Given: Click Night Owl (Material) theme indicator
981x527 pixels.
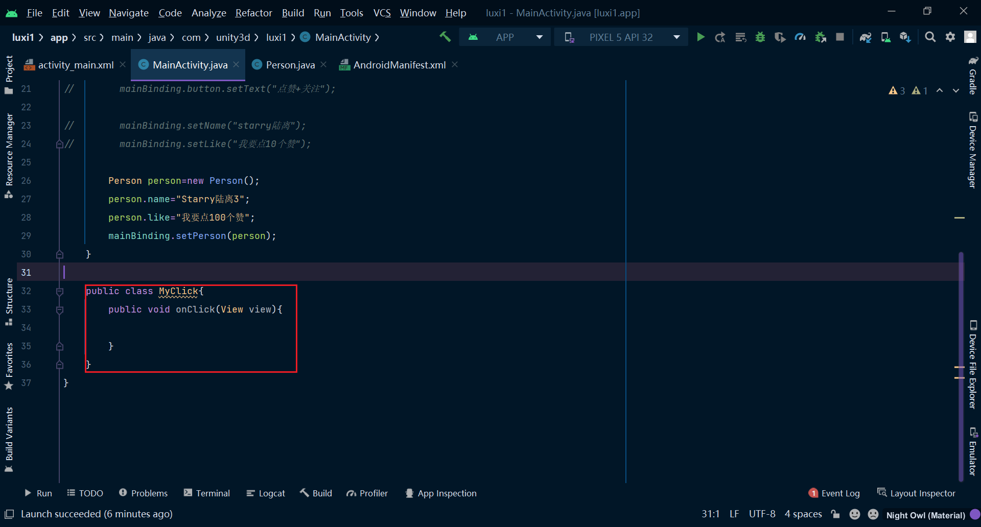Looking at the screenshot, I should 925,515.
